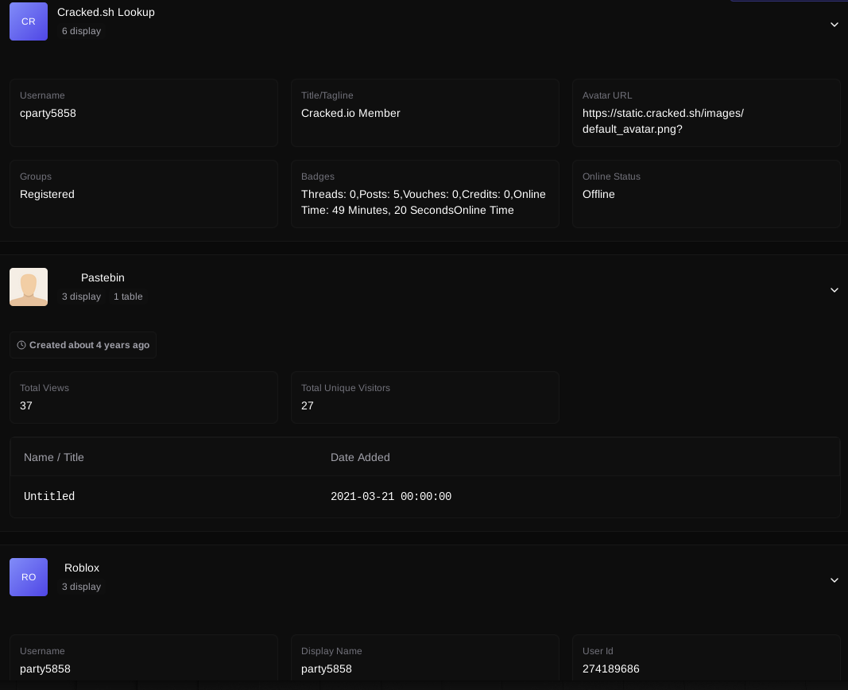Viewport: 848px width, 690px height.
Task: Collapse the Pastebin section chevron
Action: point(834,290)
